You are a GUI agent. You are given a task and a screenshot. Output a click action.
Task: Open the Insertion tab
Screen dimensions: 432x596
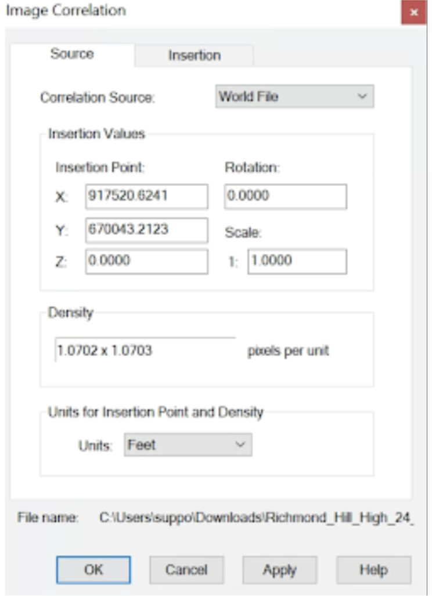pyautogui.click(x=194, y=56)
